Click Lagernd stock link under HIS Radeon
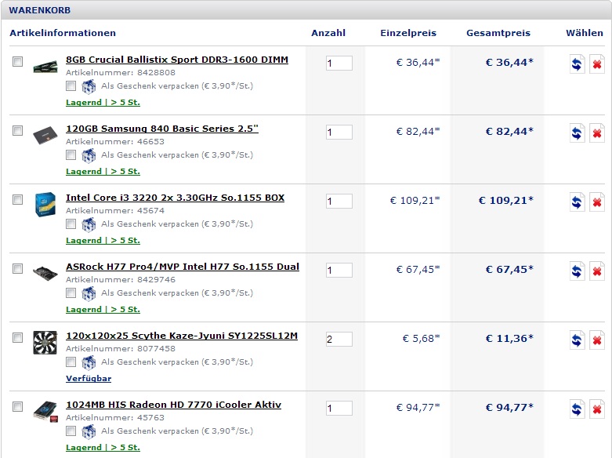 click(103, 448)
